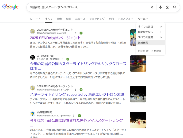Viewport: 183px width, 138px height.
Task: Open スターライト☆リンク supported by 東京エレクトロン宮城 link
Action: (77, 94)
